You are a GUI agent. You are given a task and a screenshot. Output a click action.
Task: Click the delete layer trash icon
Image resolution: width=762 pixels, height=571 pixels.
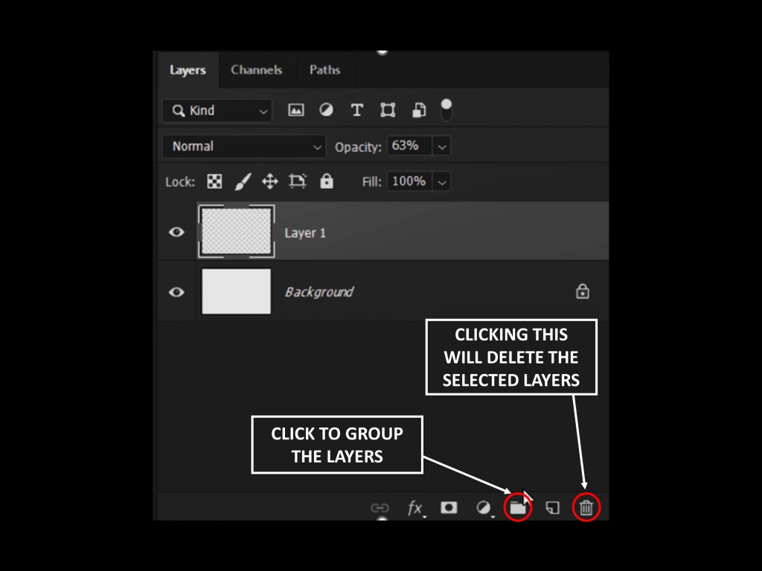coord(586,508)
